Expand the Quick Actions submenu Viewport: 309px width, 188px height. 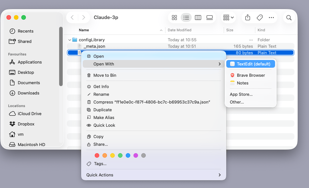[154, 175]
